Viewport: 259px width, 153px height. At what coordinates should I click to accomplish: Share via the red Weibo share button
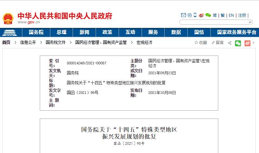click(x=247, y=43)
